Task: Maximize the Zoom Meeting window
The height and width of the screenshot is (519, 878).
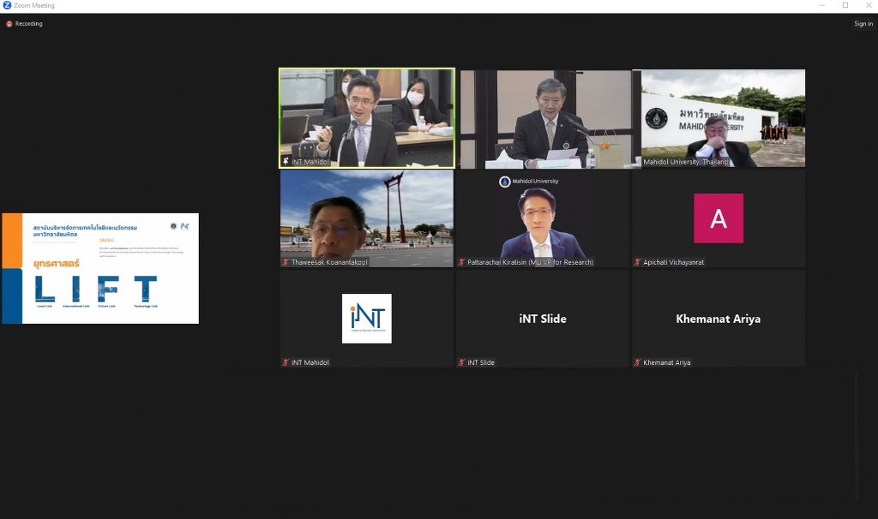Action: 845,5
